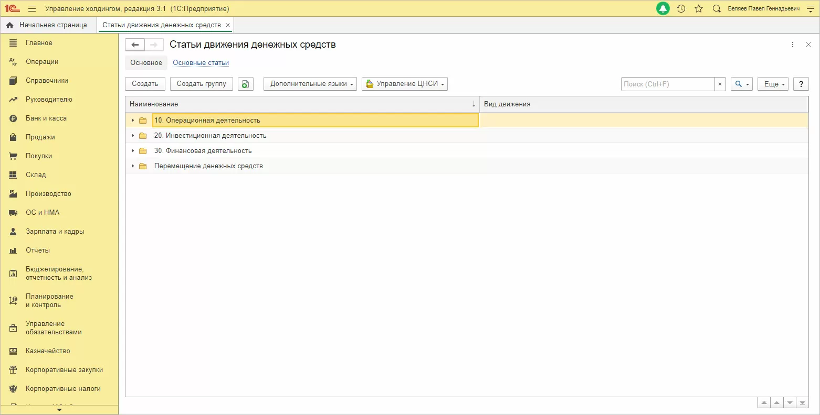The height and width of the screenshot is (415, 820).
Task: Open Руководителю section in the sidebar
Action: pyautogui.click(x=49, y=100)
